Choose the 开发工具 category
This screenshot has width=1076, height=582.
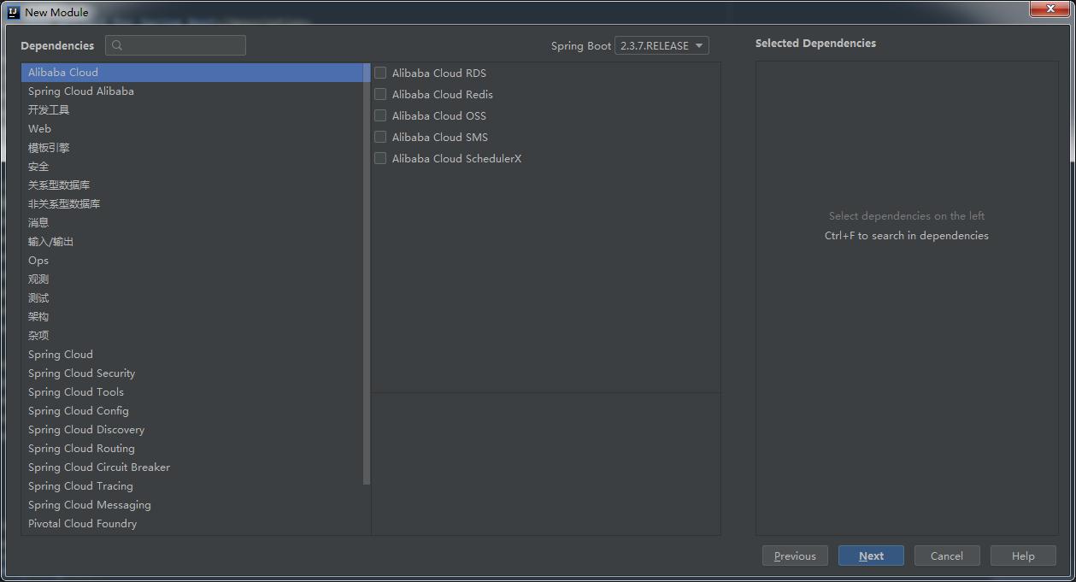(x=192, y=110)
